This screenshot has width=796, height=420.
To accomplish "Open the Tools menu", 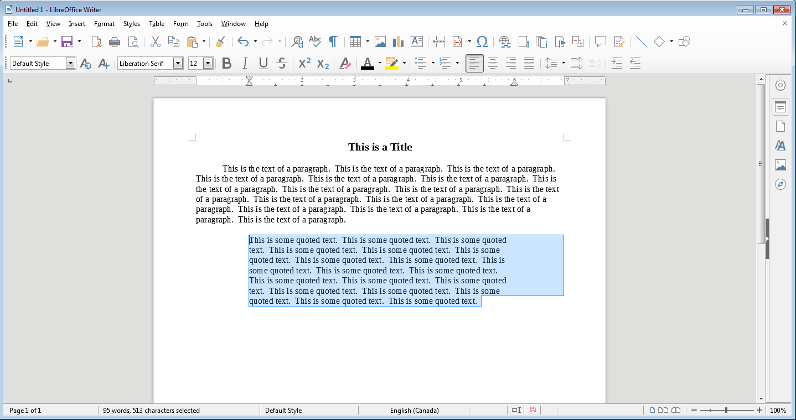I will [205, 24].
